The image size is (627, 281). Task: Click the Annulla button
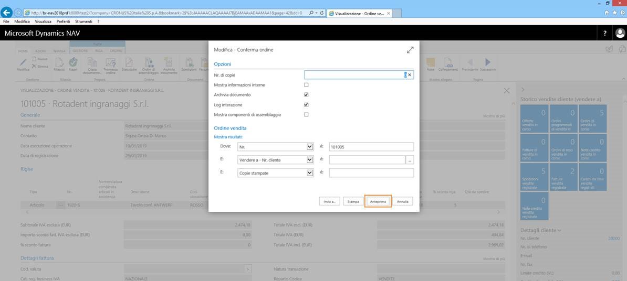403,202
